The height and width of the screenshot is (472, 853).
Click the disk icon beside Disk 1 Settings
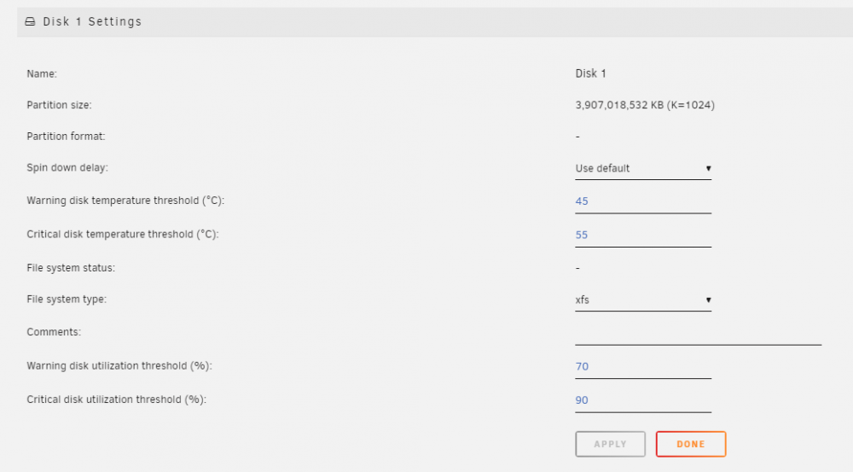point(30,22)
